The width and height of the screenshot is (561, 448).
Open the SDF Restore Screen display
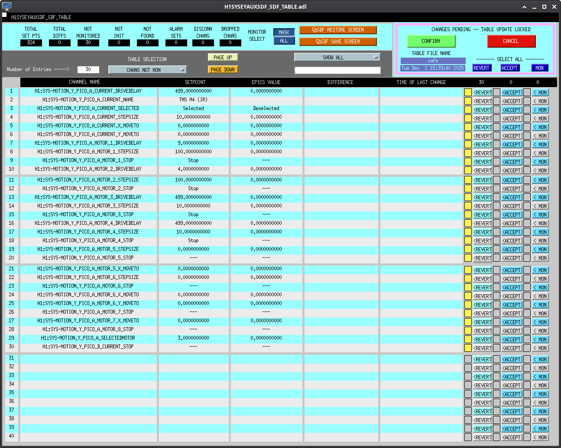click(x=337, y=30)
